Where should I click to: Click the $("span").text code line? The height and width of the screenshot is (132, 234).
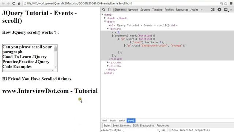point(147,42)
